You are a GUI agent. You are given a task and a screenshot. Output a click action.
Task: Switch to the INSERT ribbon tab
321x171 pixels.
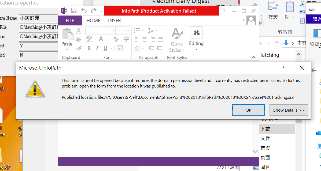pos(116,21)
